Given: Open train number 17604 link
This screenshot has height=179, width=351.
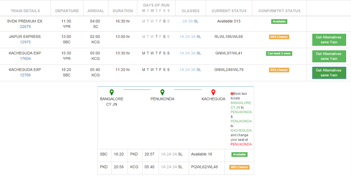Looking at the screenshot, I should 25,58.
